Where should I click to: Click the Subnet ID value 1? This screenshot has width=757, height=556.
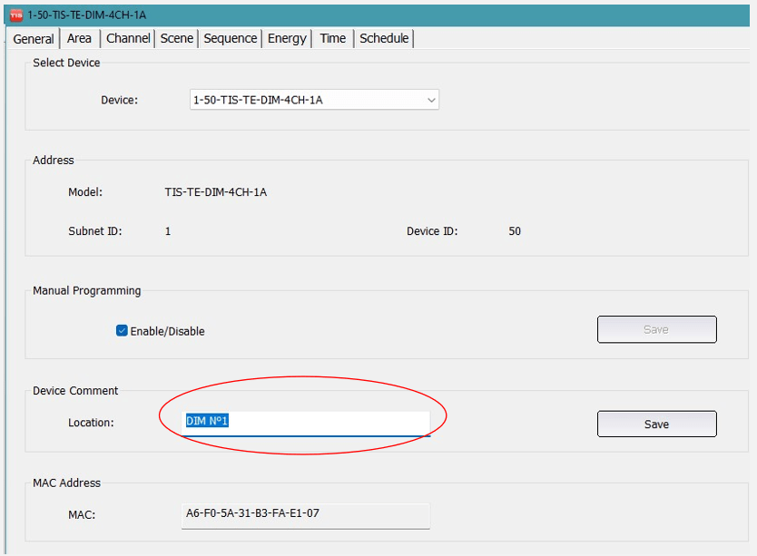(x=168, y=231)
